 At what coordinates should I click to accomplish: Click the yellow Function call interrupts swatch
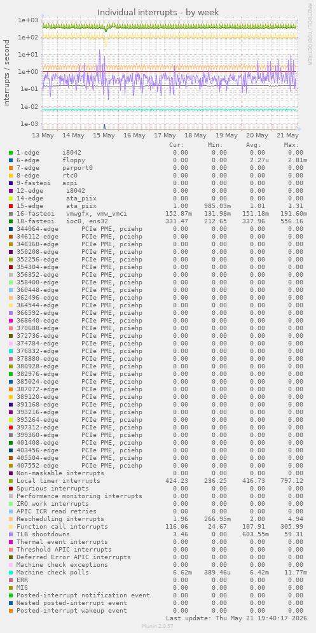point(11,526)
